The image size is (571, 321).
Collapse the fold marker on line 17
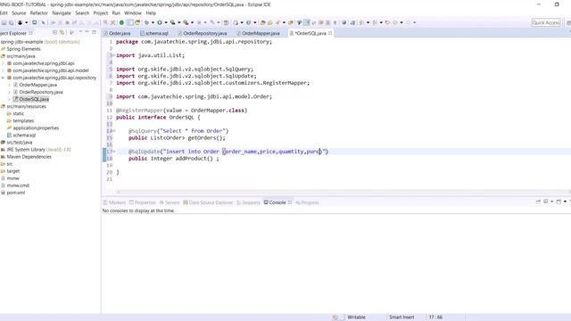tap(113, 152)
